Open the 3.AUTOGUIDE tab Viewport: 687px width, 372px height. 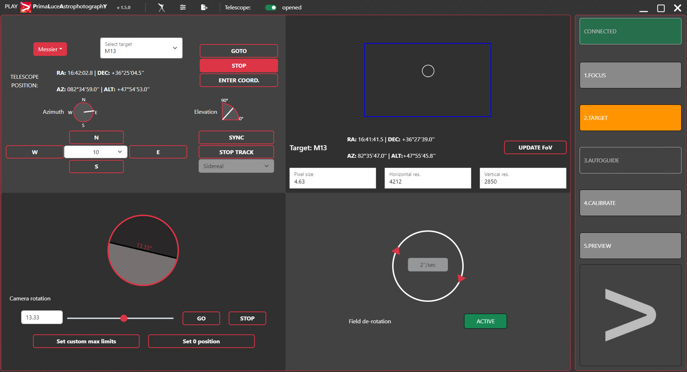point(630,160)
